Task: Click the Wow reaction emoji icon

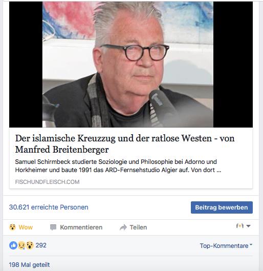Action: point(12,227)
